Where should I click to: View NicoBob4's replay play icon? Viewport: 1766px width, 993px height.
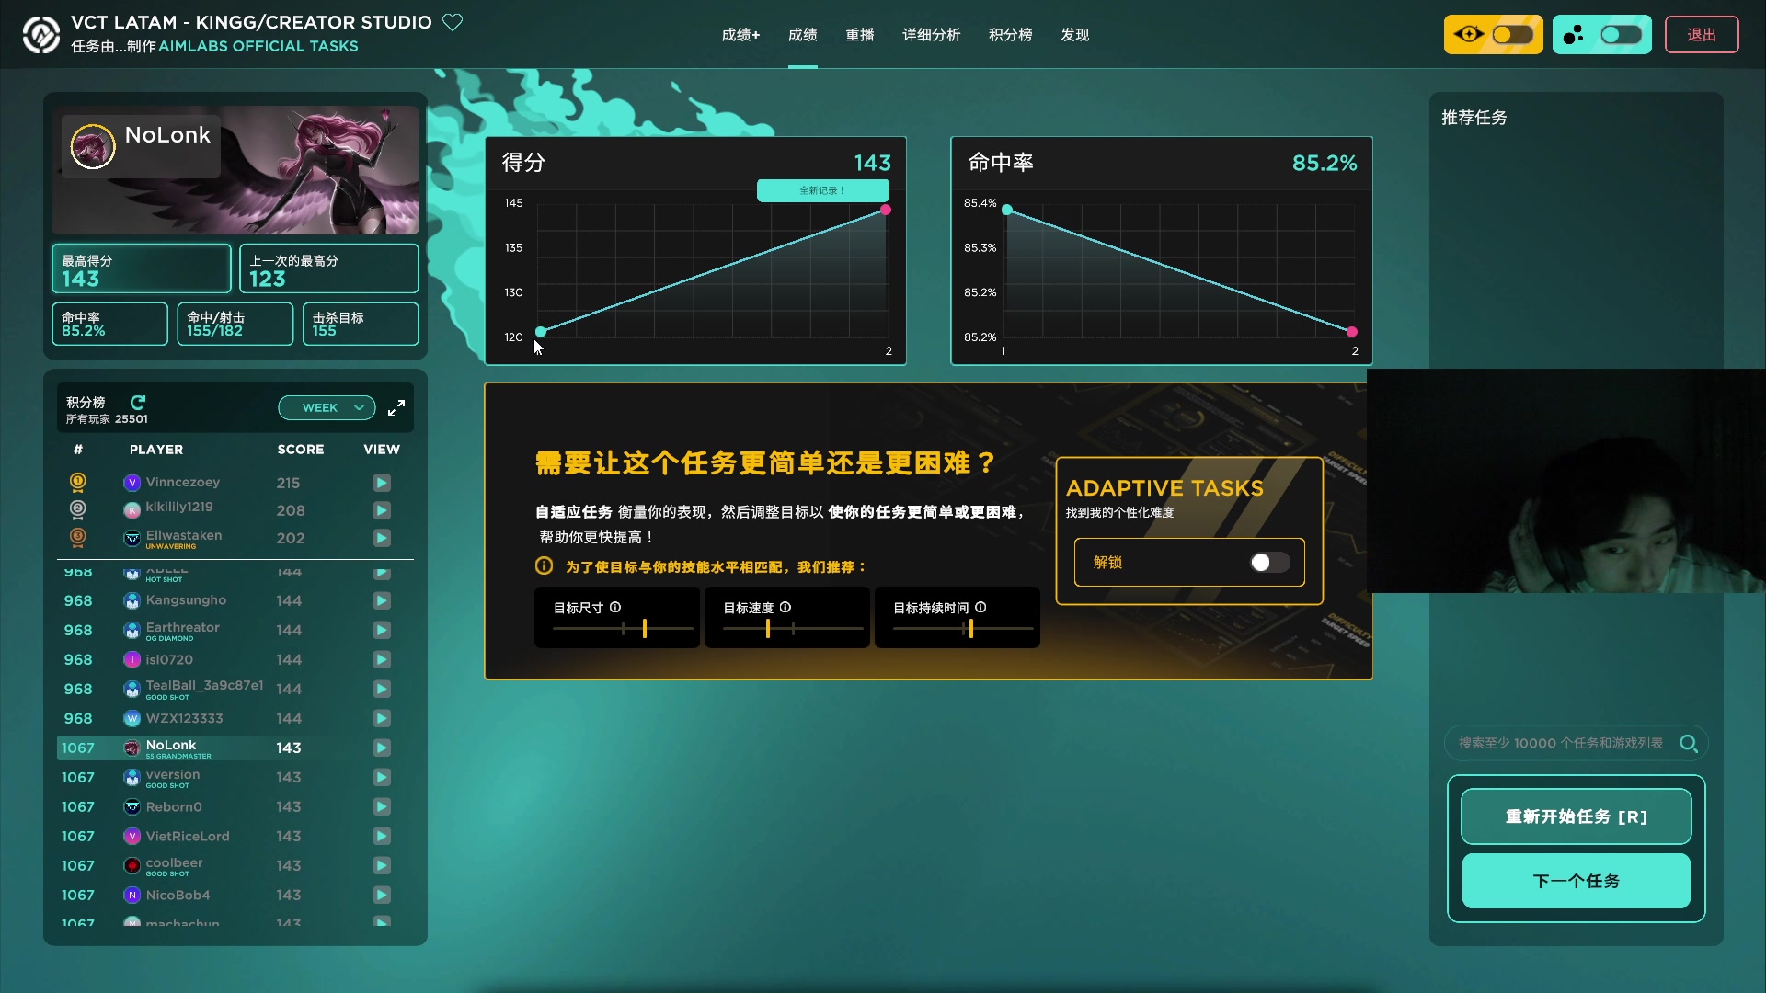click(382, 895)
